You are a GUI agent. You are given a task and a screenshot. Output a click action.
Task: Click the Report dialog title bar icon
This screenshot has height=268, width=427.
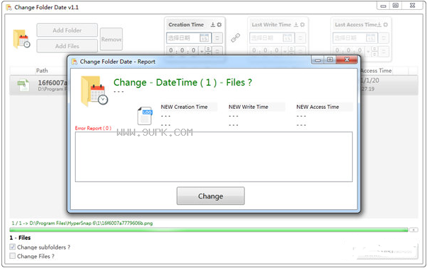pyautogui.click(x=74, y=62)
